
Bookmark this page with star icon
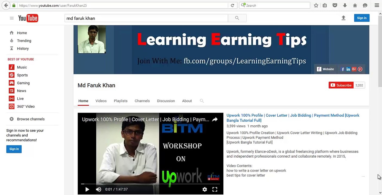pos(316,5)
